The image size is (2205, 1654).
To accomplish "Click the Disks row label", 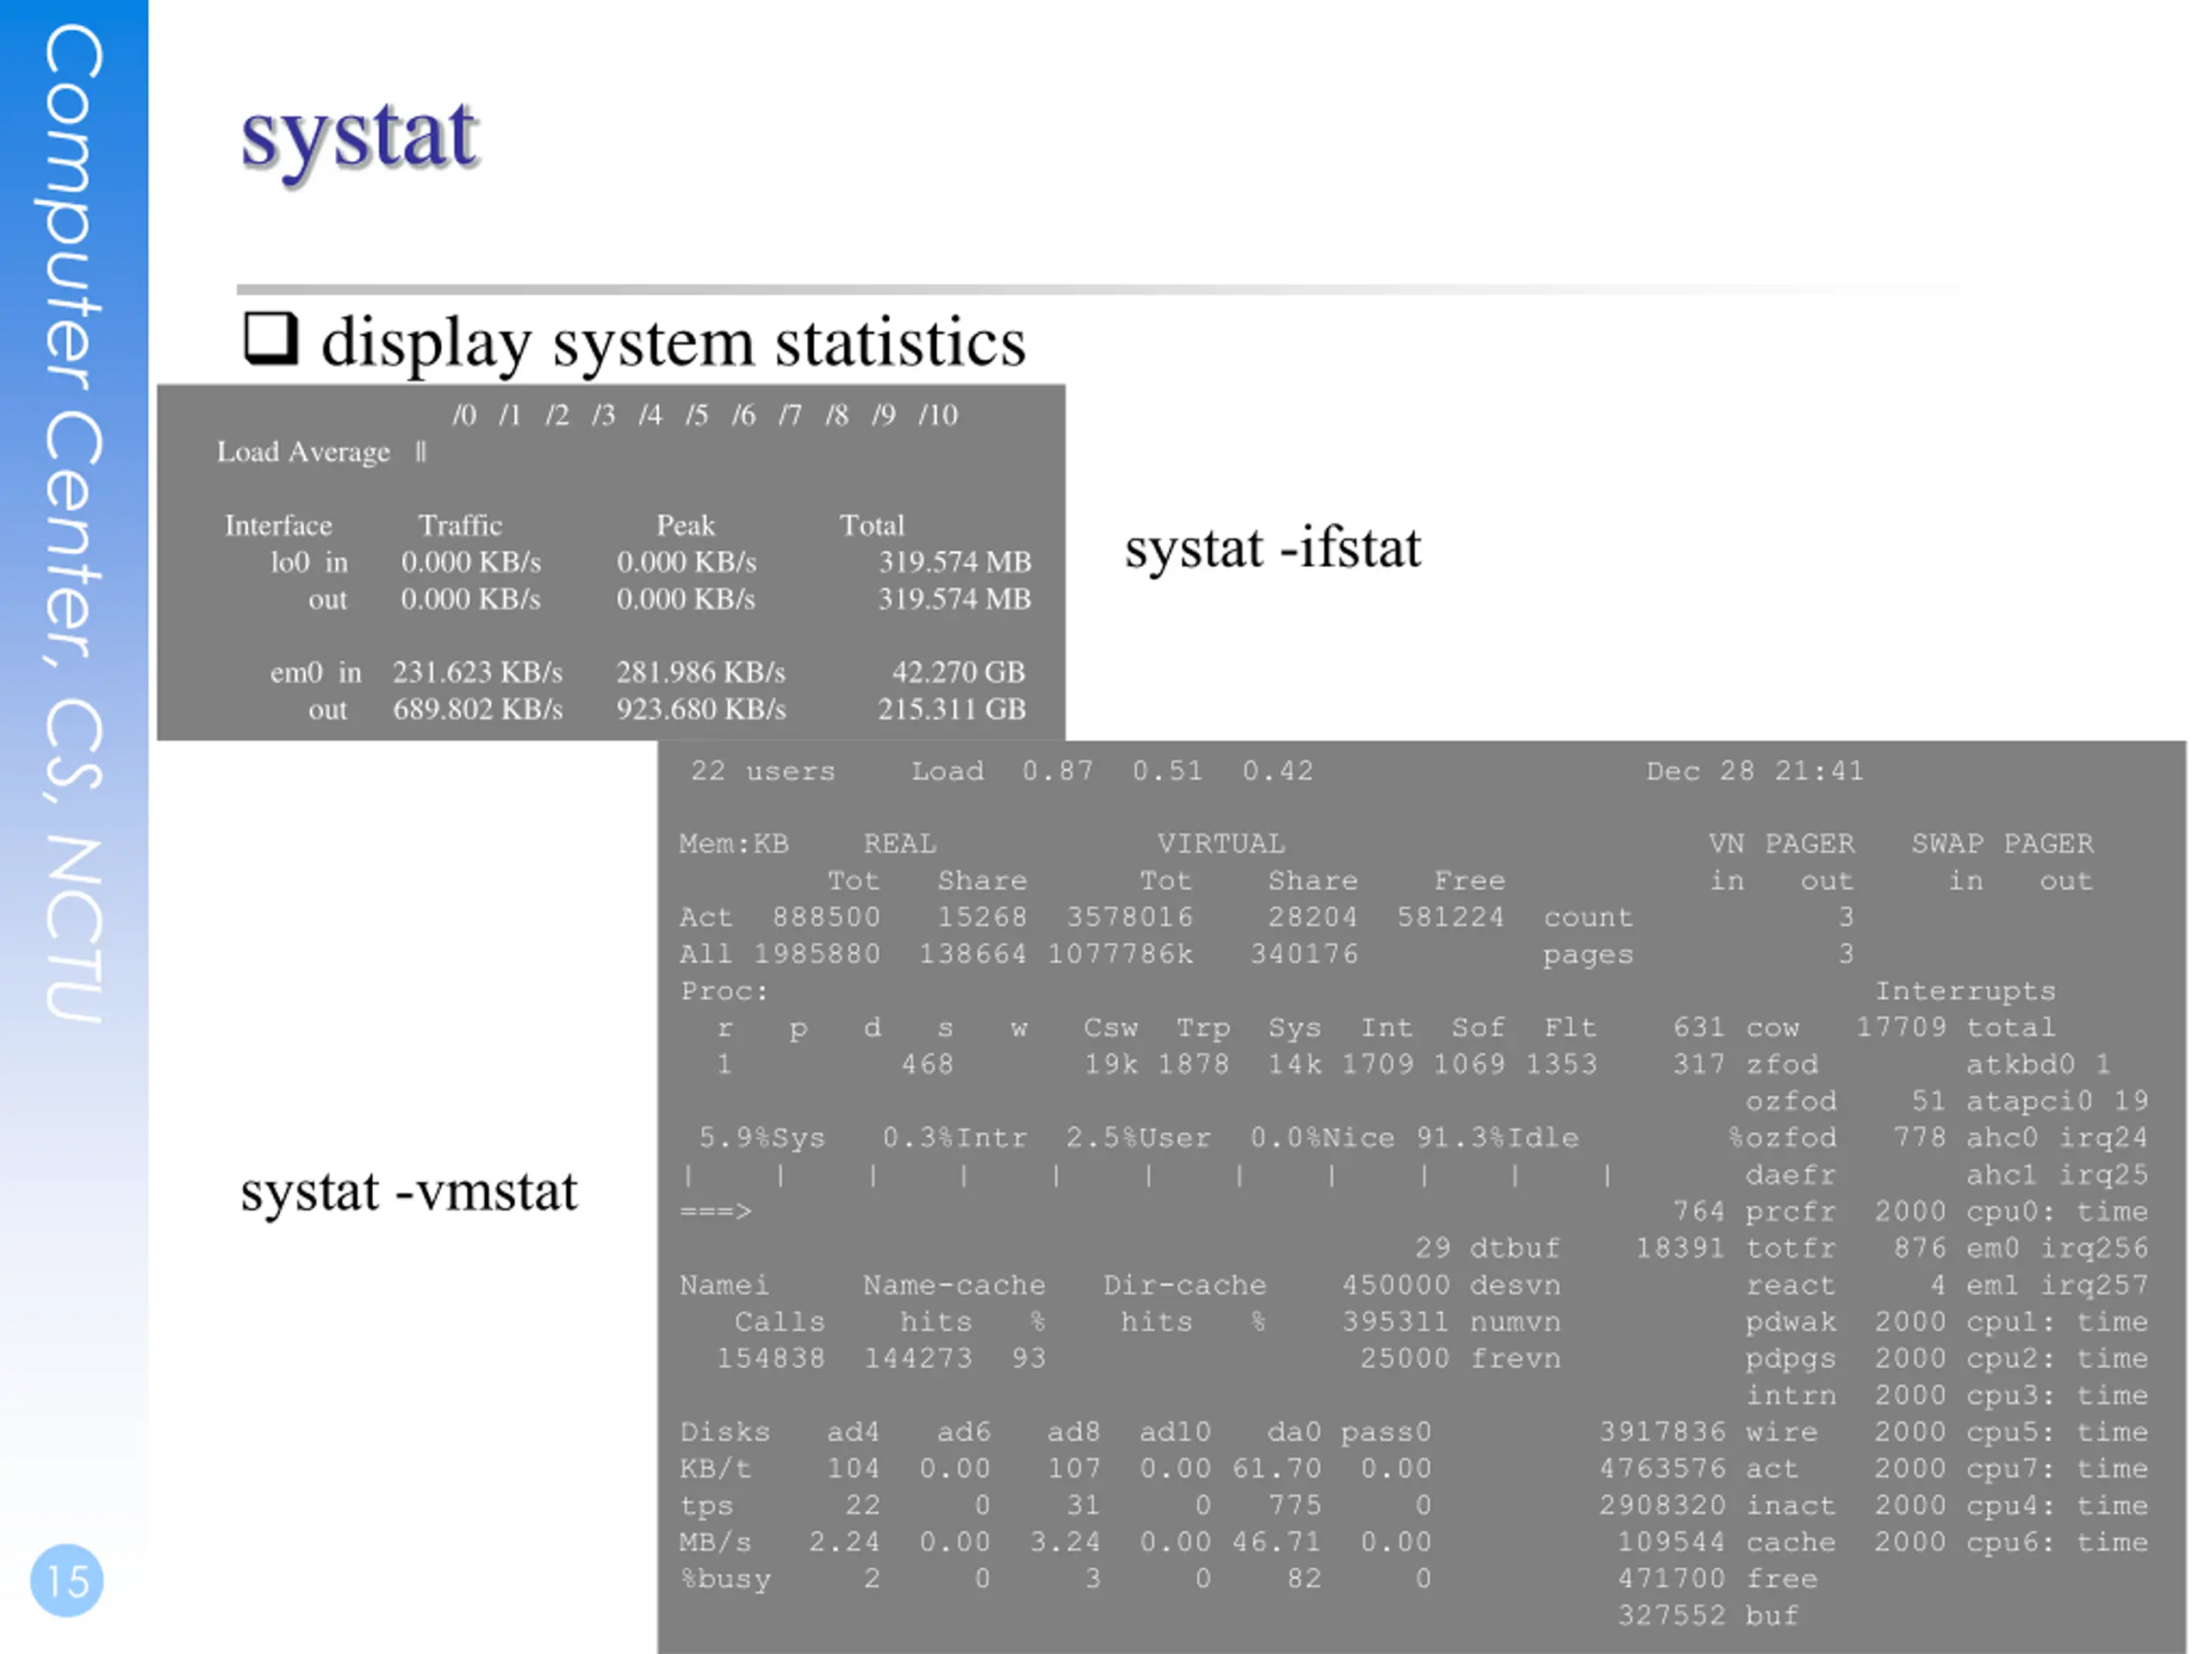I will click(724, 1433).
